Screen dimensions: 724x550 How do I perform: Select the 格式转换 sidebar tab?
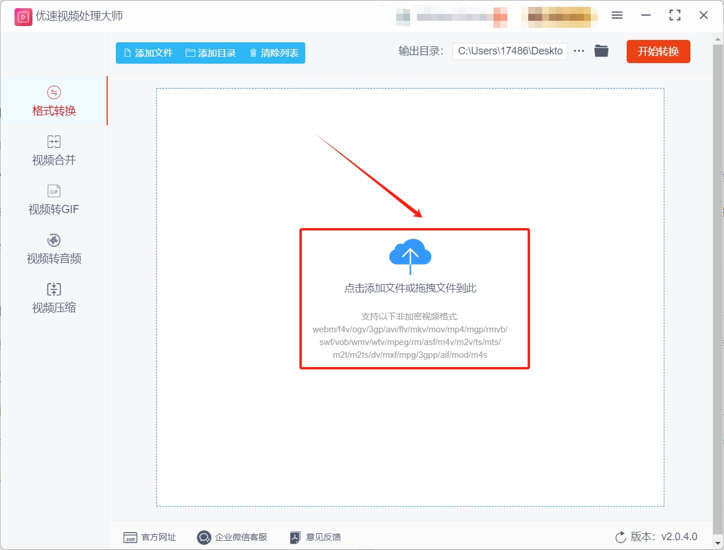(x=54, y=101)
